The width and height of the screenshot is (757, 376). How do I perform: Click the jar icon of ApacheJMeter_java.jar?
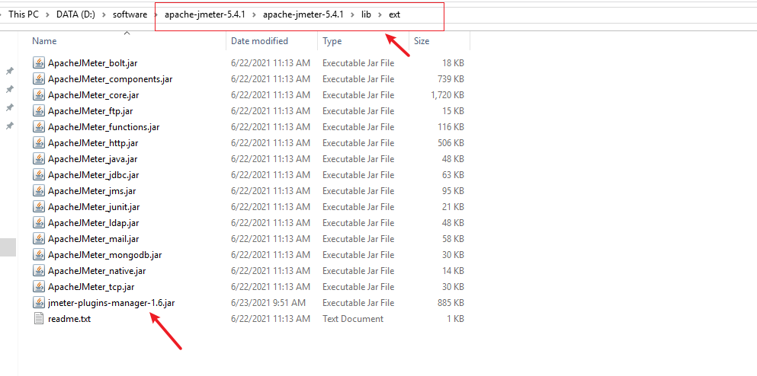coord(39,158)
